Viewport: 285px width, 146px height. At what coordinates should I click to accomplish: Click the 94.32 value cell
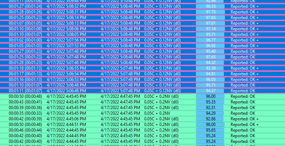(x=210, y=63)
